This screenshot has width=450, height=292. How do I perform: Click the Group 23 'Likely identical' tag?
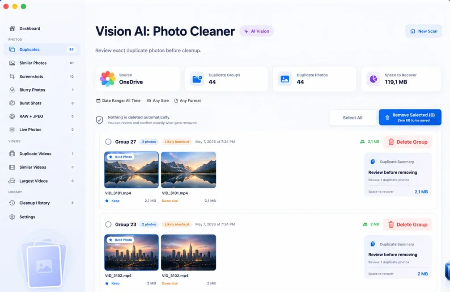[x=177, y=225]
